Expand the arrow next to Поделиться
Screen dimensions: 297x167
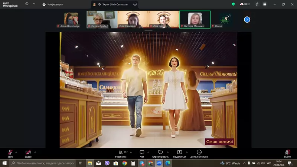click(187, 152)
